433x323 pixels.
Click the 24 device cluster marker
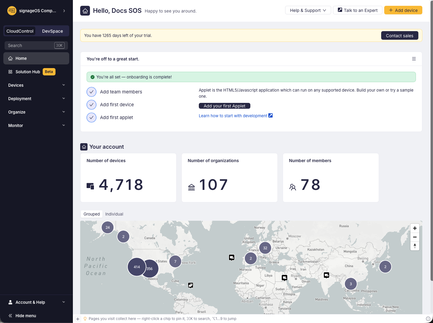click(108, 227)
